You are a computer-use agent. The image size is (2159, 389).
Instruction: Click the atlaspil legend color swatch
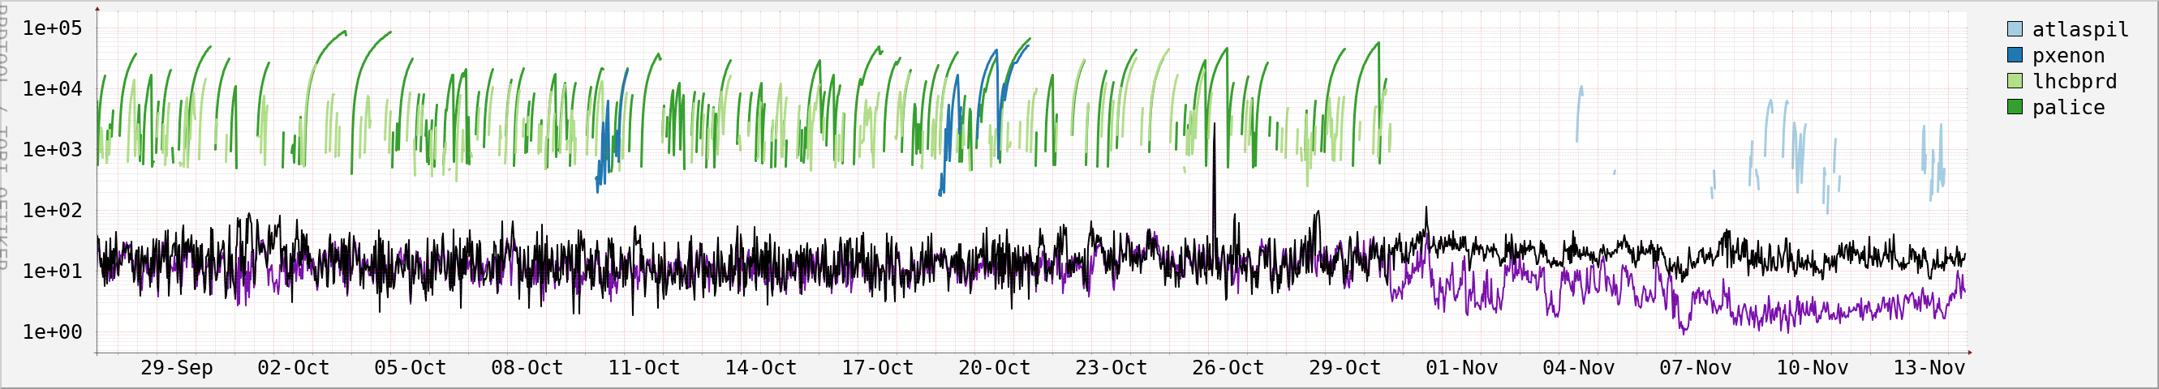(x=2015, y=29)
